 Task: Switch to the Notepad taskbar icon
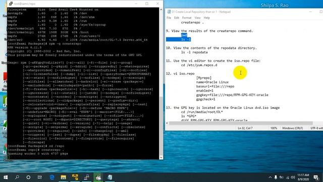(x=110, y=177)
